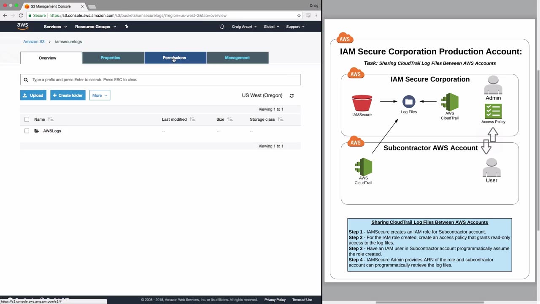
Task: Click the Upload button
Action: pyautogui.click(x=33, y=95)
